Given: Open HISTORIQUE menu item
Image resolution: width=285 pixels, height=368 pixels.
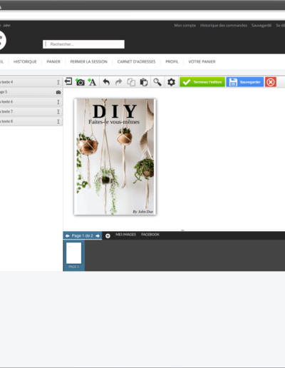Looking at the screenshot, I should [25, 61].
